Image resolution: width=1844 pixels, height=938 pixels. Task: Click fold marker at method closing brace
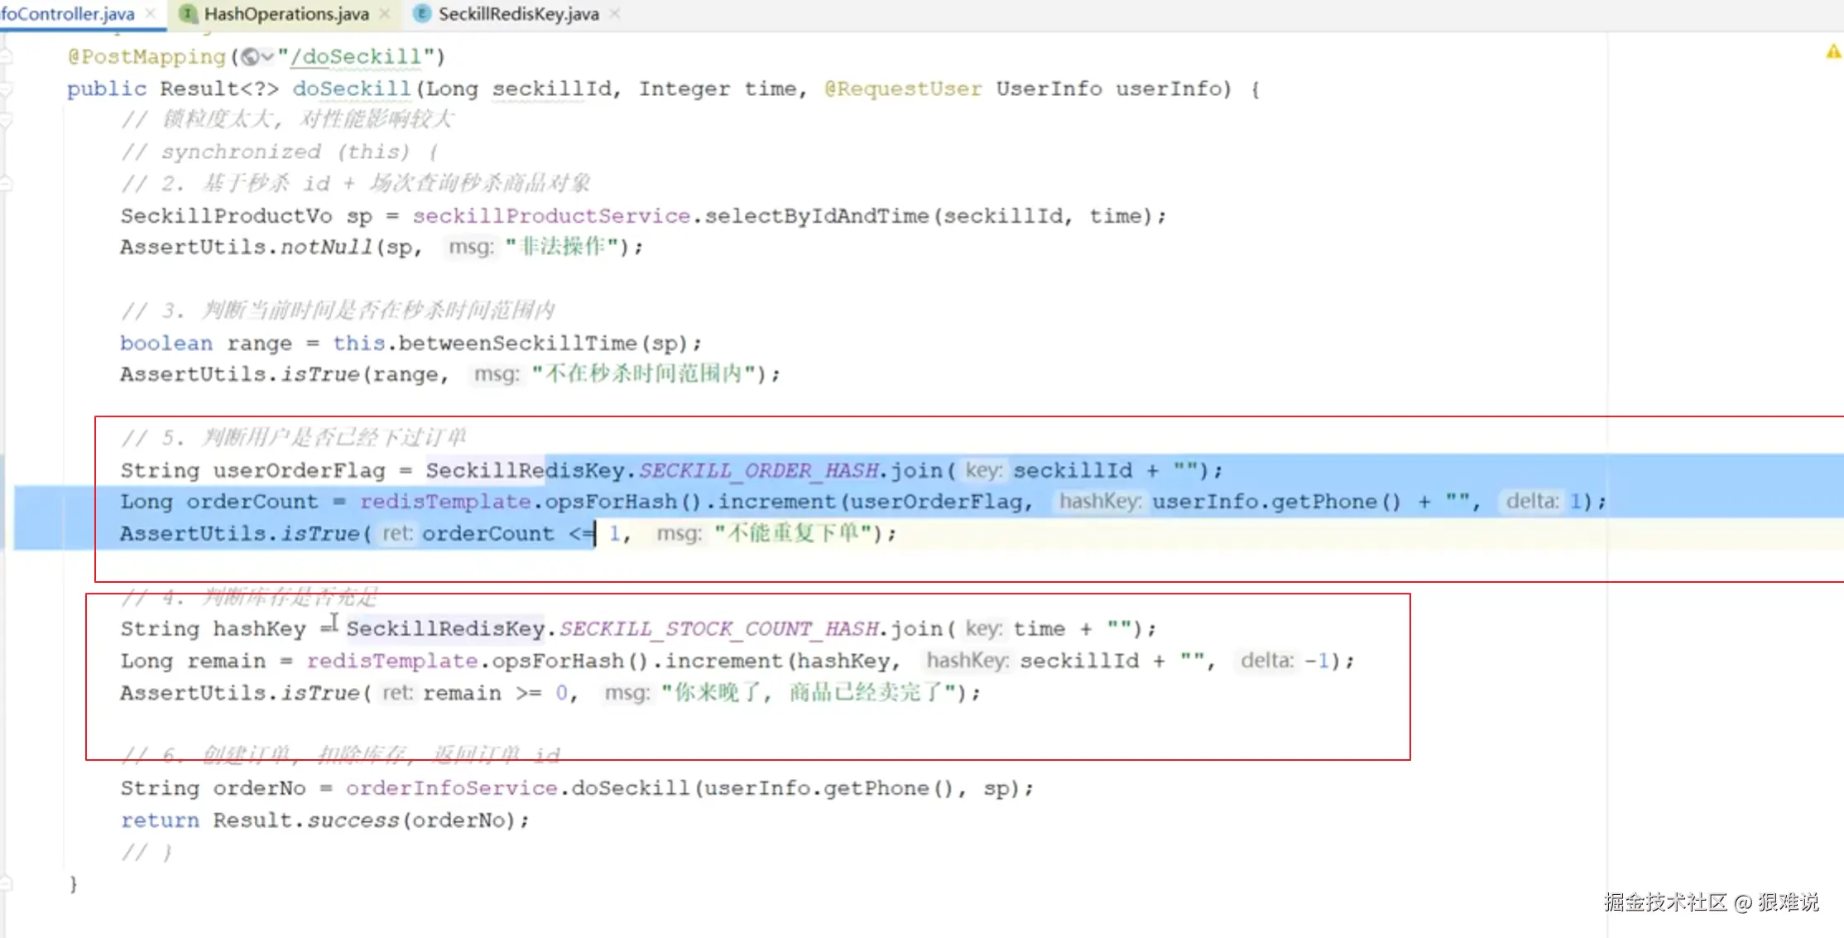pos(7,883)
